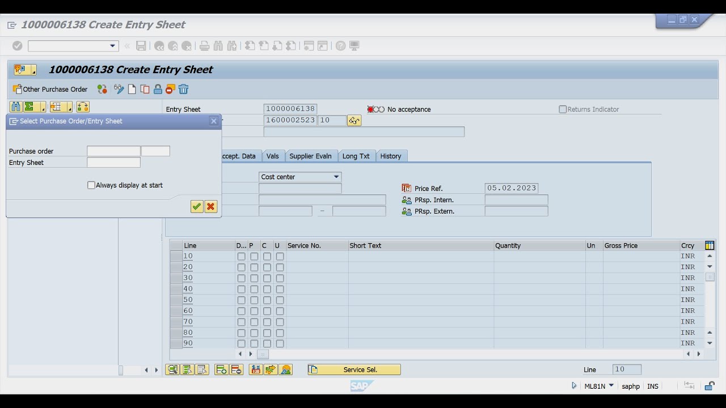Screen dimensions: 726x408
Task: Click the yellow binoculars Find icon in left pane
Action: [x=15, y=107]
